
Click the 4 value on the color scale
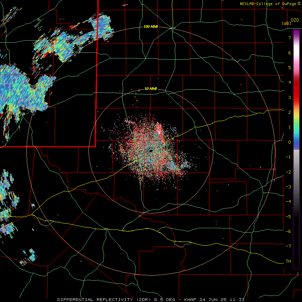tap(290, 83)
